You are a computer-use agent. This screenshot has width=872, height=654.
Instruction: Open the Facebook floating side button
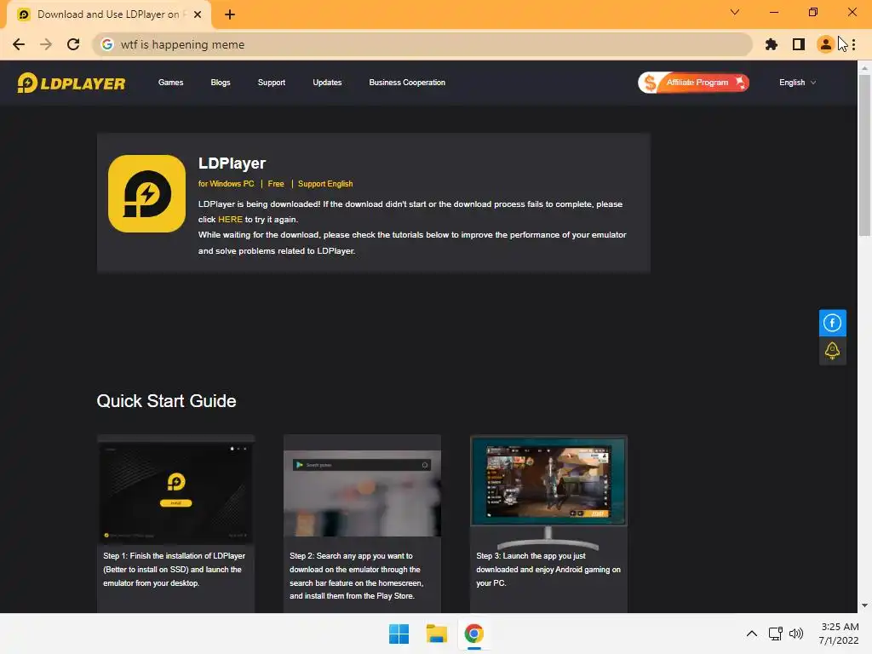[x=832, y=323]
